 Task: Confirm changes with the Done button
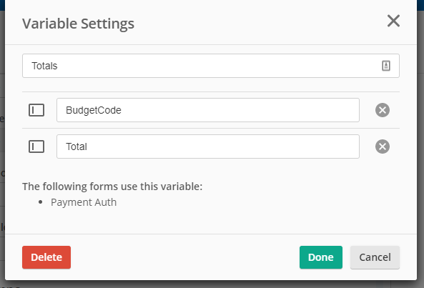321,257
